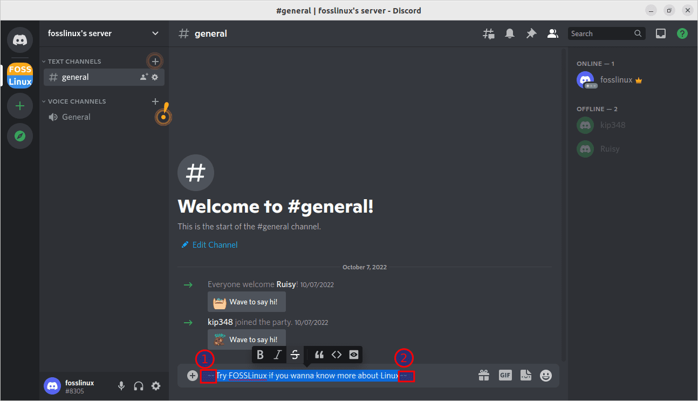Open the emoji picker
Screen dimensions: 698x401
click(x=546, y=375)
